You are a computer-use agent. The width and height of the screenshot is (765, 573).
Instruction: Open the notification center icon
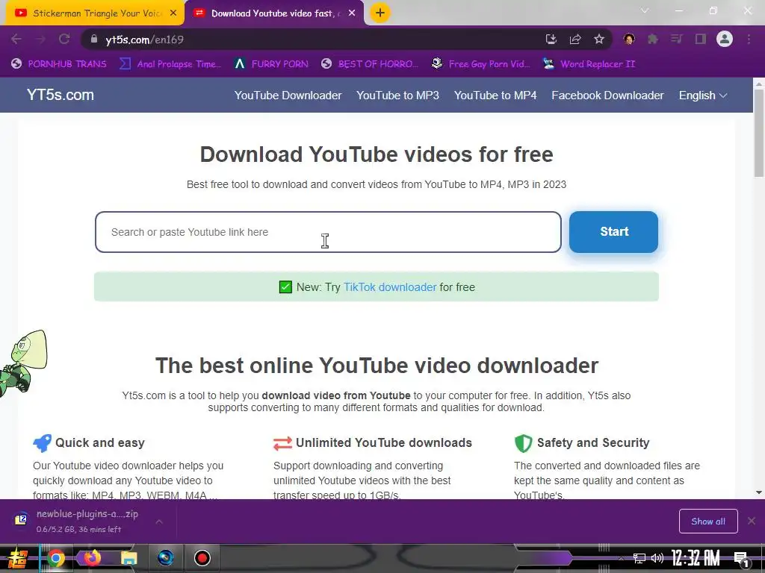click(x=742, y=559)
